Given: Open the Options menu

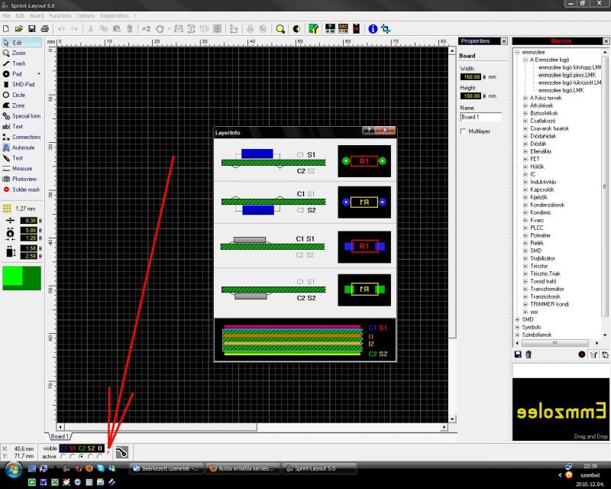Looking at the screenshot, I should click(86, 16).
